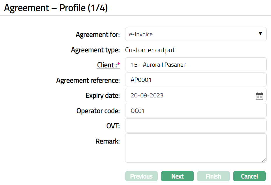Select the Expiry date field 20-09-2023
Screen dimensions: 271x185
[189, 95]
